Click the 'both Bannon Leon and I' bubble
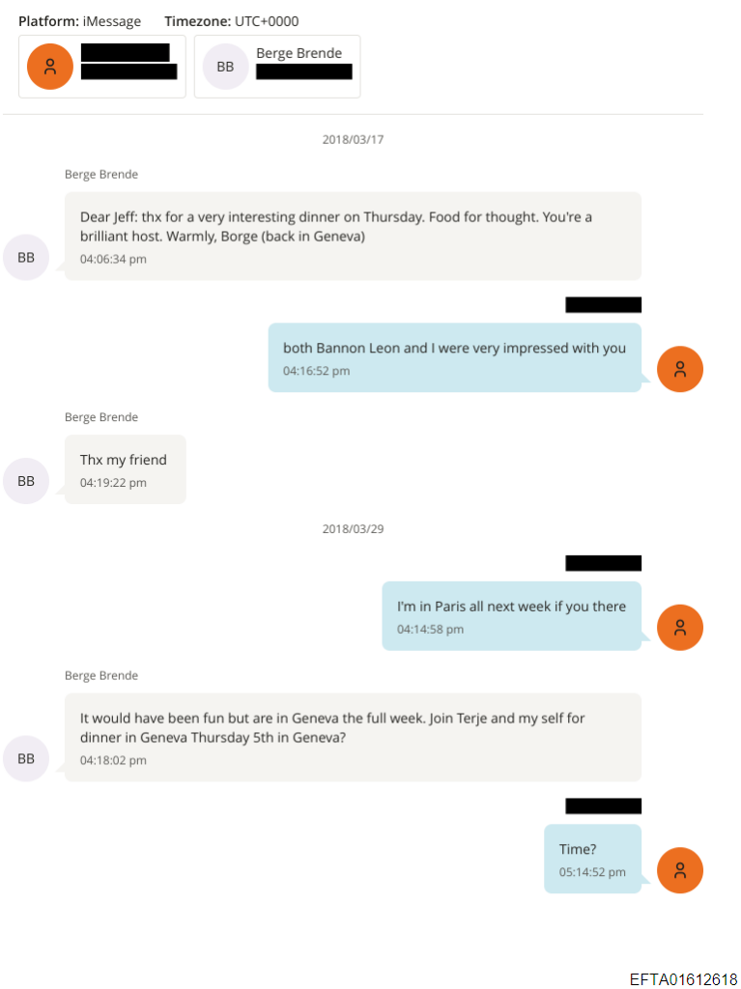Screen dimensions: 741x989 coord(454,357)
